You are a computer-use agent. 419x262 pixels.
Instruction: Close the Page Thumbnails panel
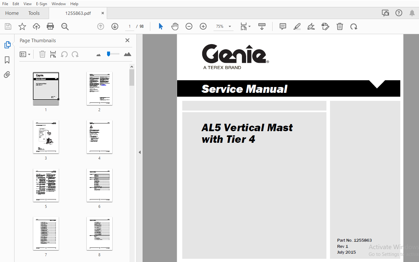127,40
